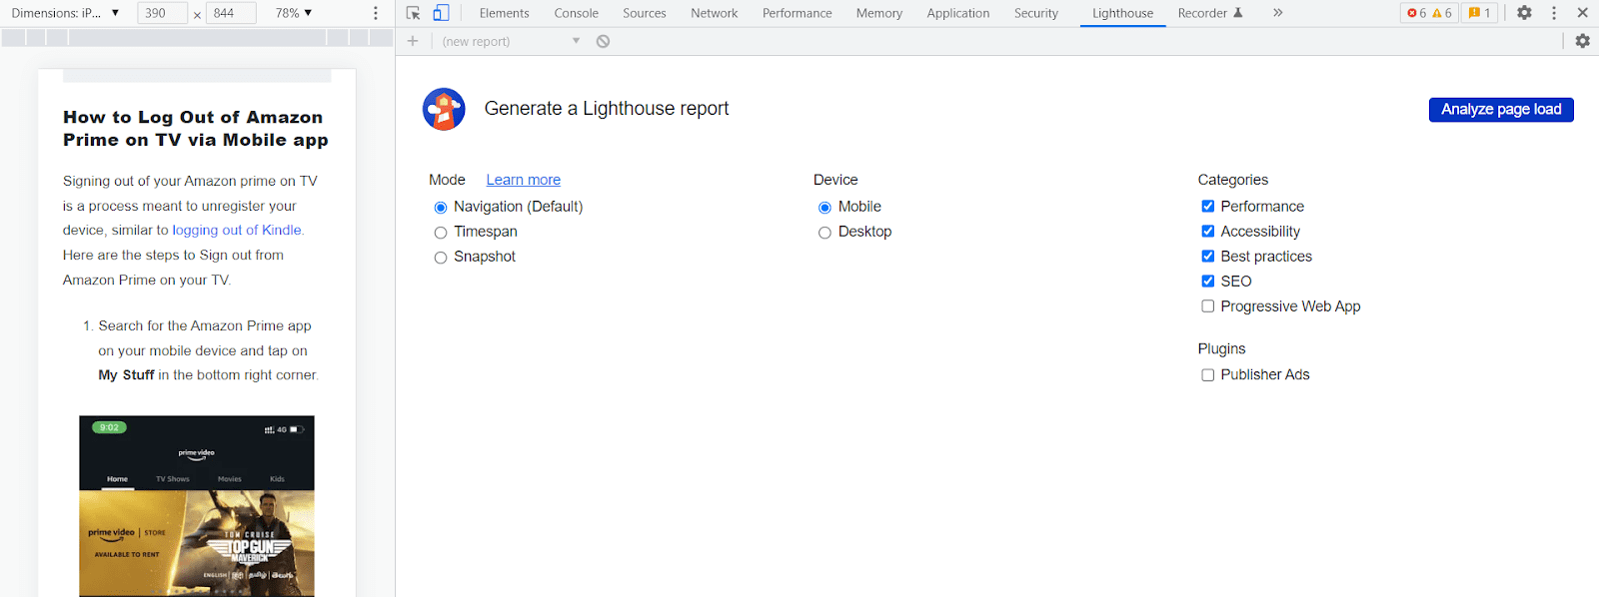Open the (new report) selector dropdown

click(x=511, y=41)
